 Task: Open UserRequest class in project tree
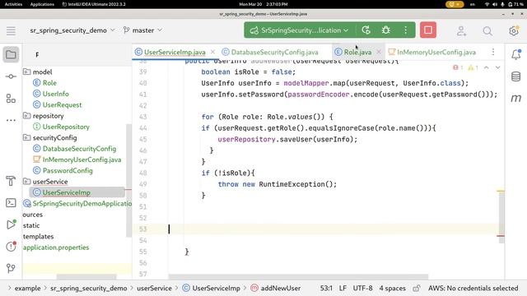coord(63,104)
